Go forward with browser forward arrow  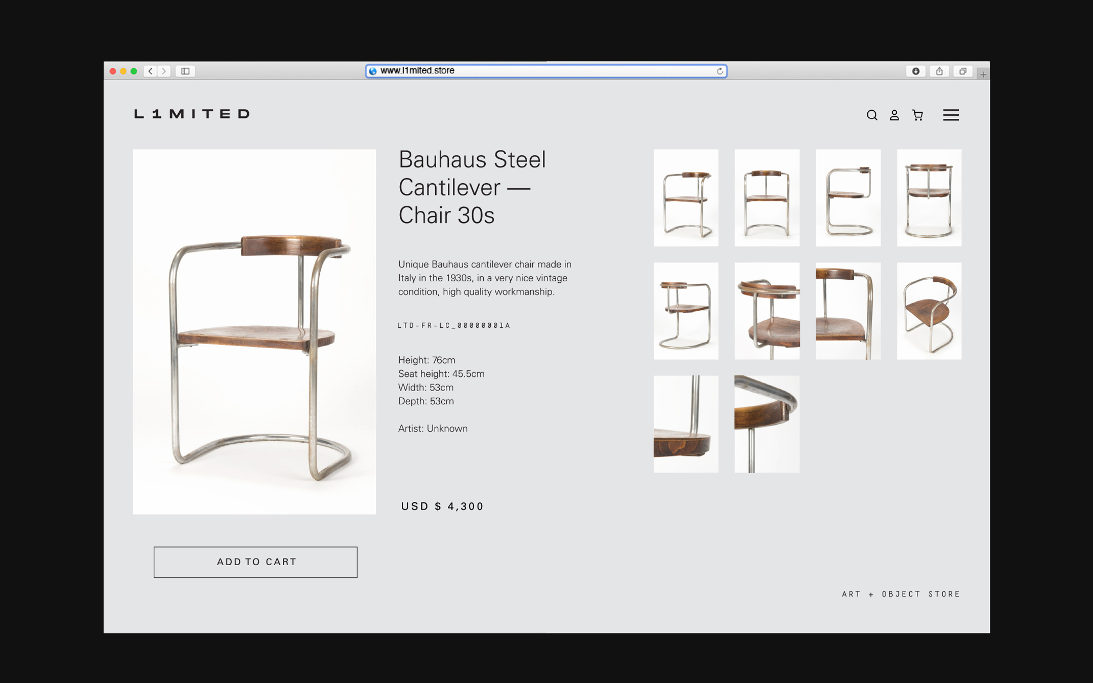point(164,71)
